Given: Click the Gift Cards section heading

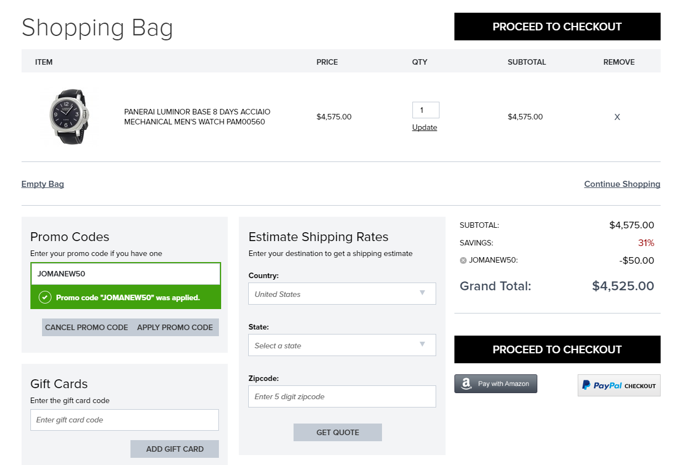Looking at the screenshot, I should coord(59,384).
